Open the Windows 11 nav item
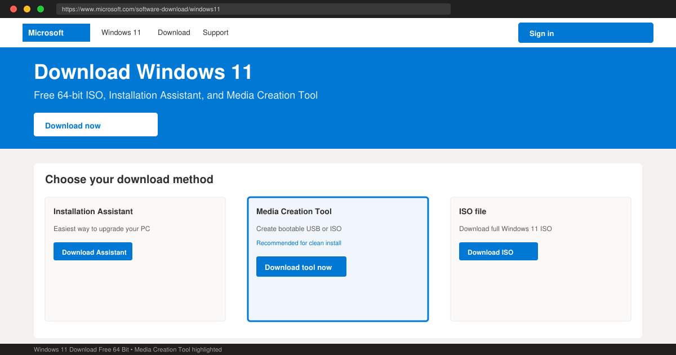The height and width of the screenshot is (355, 676). point(121,33)
